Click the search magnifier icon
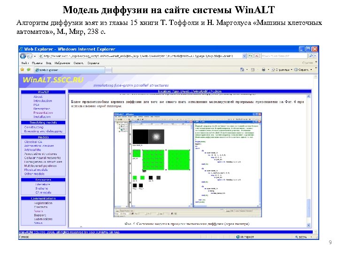This screenshot has width=338, height=254. pos(311,56)
